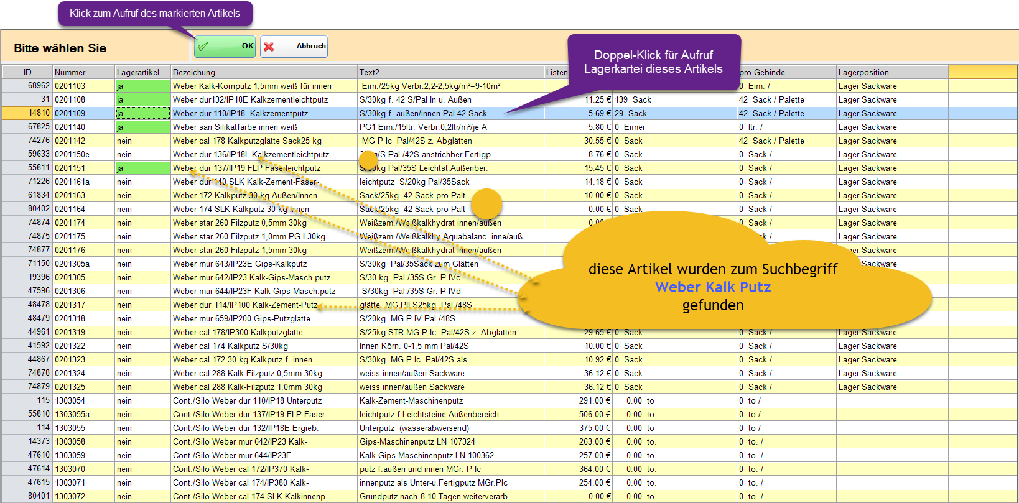Click article number 0201317
Screen dimensions: 1019x503
(84, 305)
